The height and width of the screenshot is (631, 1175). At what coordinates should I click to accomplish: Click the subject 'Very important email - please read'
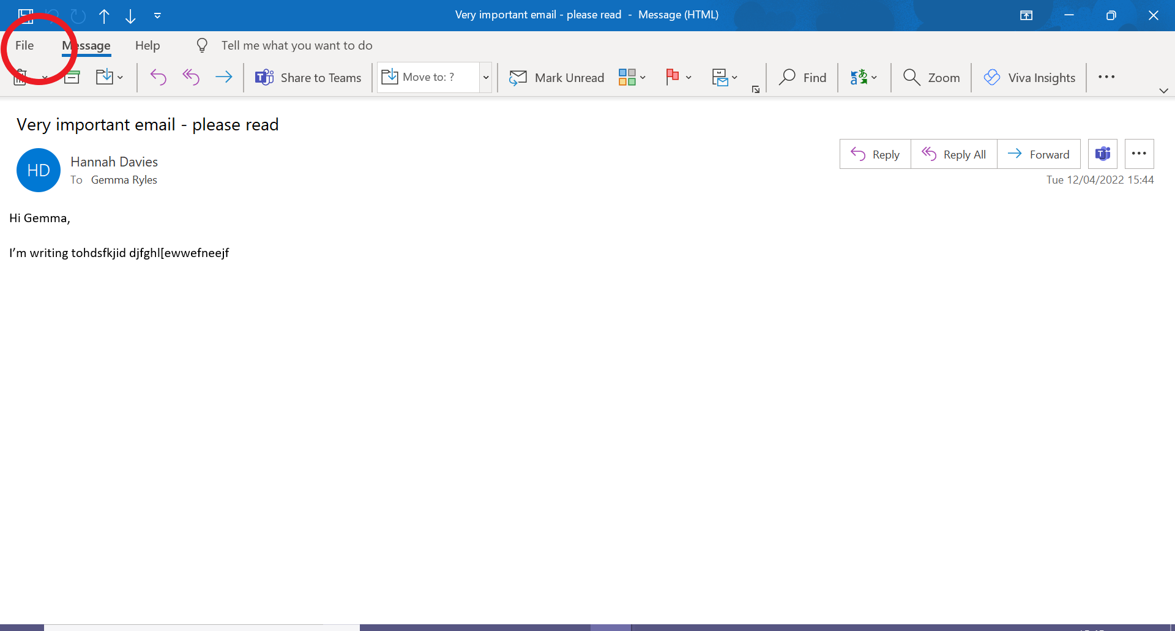(x=147, y=125)
